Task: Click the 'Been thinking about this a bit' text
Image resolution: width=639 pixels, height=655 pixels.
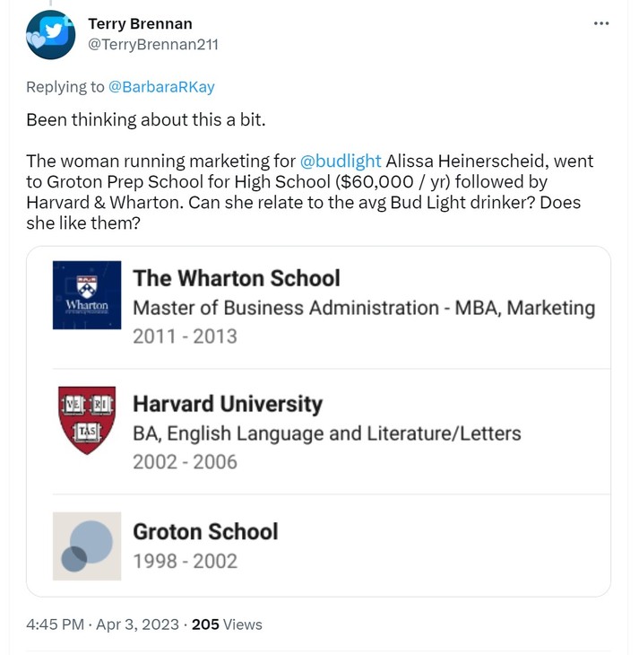Action: click(146, 119)
